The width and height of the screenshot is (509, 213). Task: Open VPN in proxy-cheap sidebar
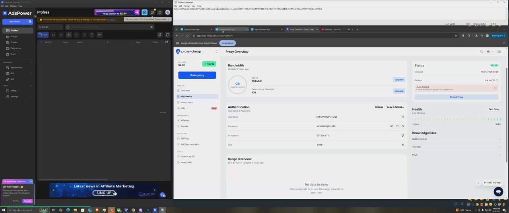pos(198,108)
